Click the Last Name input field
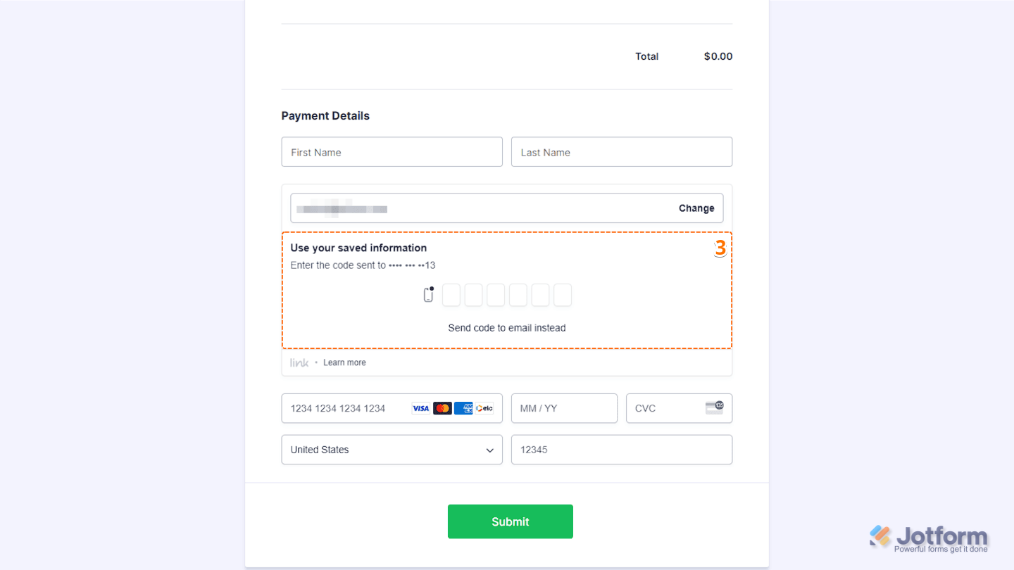Image resolution: width=1014 pixels, height=570 pixels. pos(621,151)
